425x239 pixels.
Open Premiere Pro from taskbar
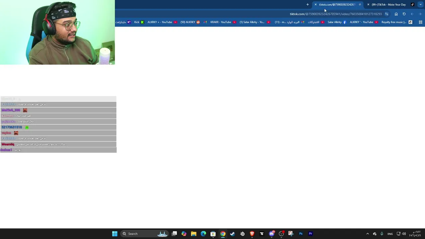[310, 234]
